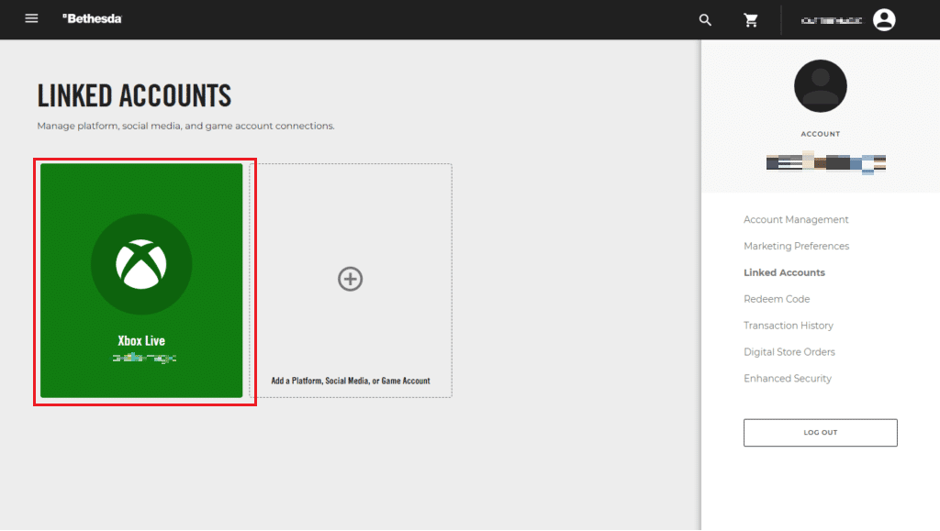Click the large account avatar in sidebar
This screenshot has height=531, width=940.
(x=820, y=85)
